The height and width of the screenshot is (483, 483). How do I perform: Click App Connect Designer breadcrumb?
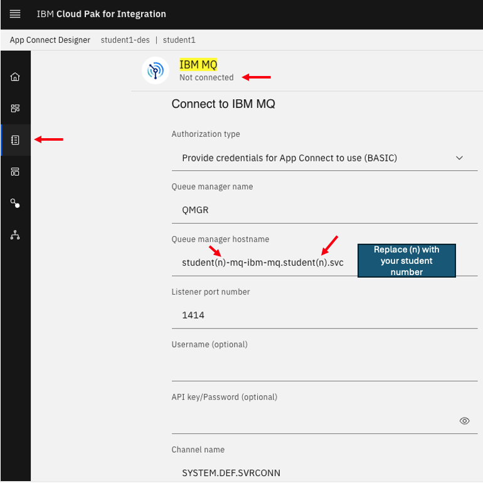[50, 40]
